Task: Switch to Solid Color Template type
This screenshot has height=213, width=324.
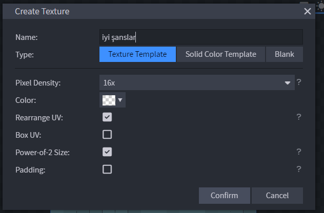Action: point(220,54)
